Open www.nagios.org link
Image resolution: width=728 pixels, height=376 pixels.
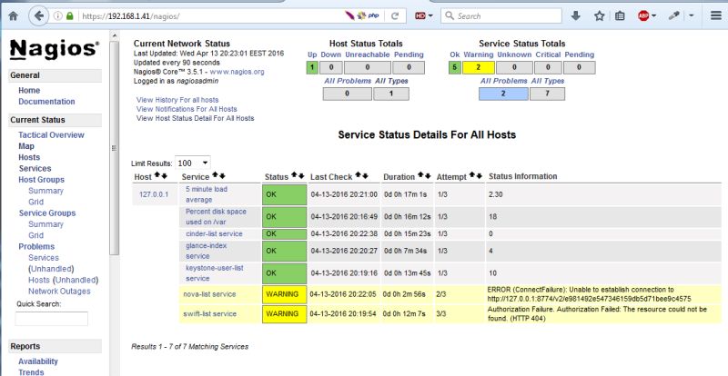point(237,72)
